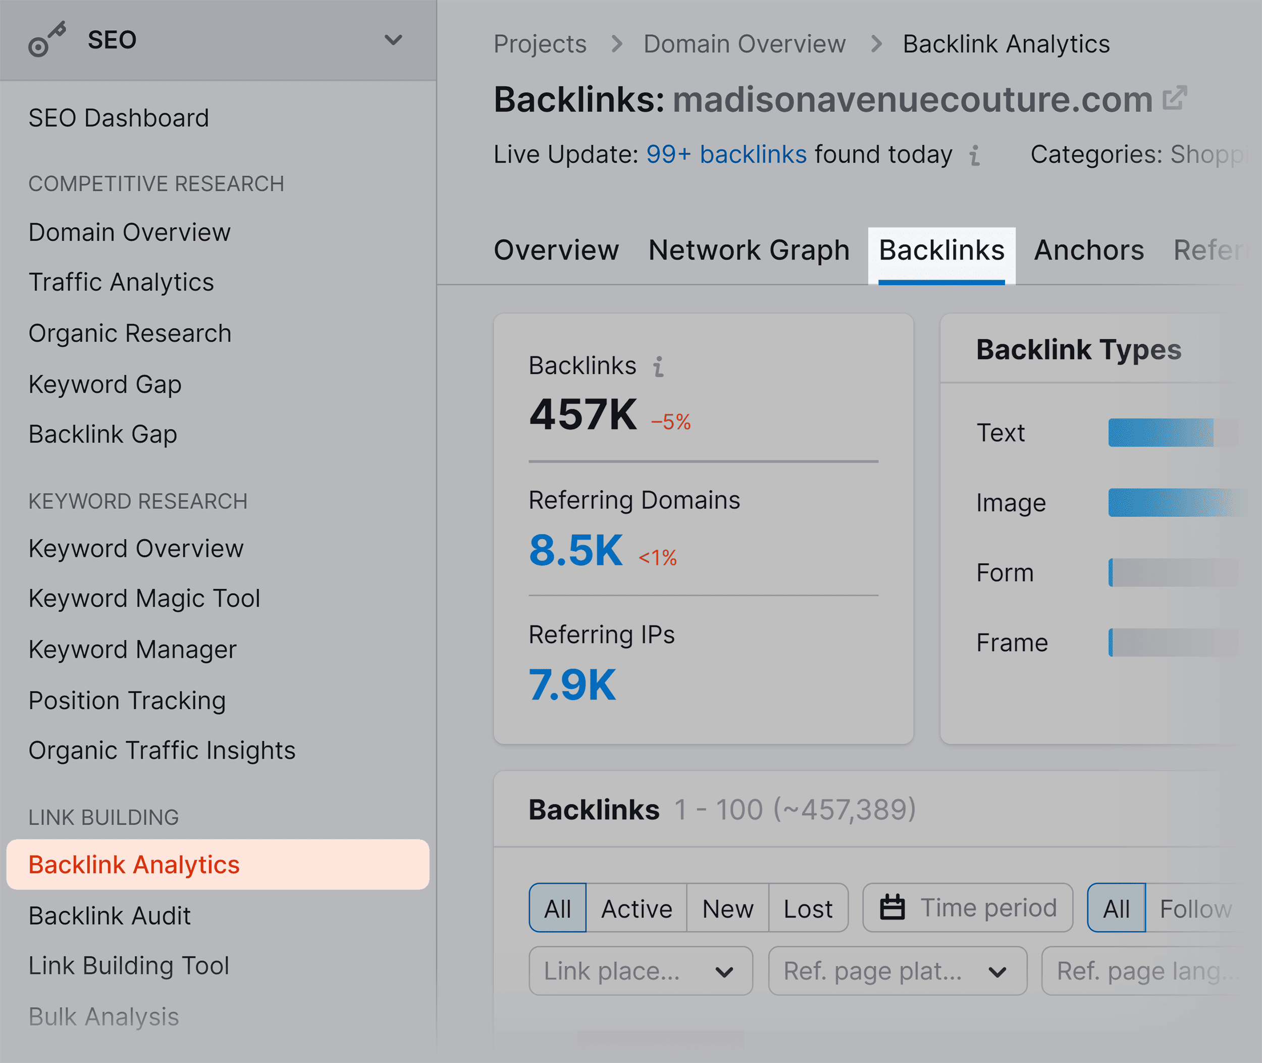Viewport: 1262px width, 1063px height.
Task: Click the Image backlink type bar
Action: 1177,503
